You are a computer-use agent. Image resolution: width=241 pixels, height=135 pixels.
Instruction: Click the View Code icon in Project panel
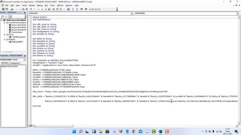point(3,16)
